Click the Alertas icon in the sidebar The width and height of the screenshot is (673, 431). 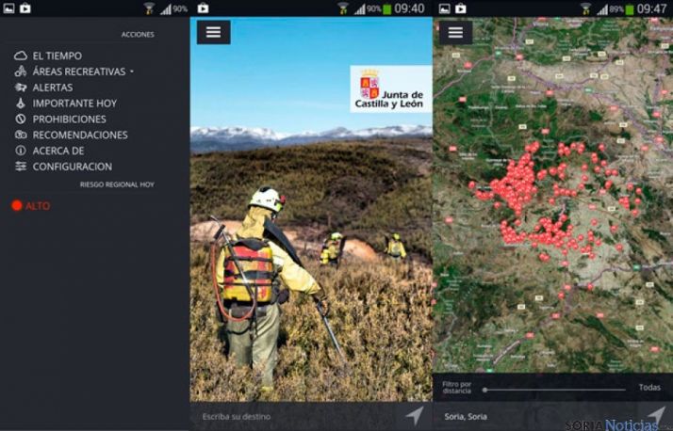(21, 88)
